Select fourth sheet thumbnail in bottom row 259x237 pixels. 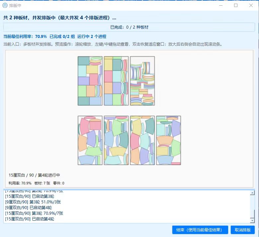coord(168,140)
